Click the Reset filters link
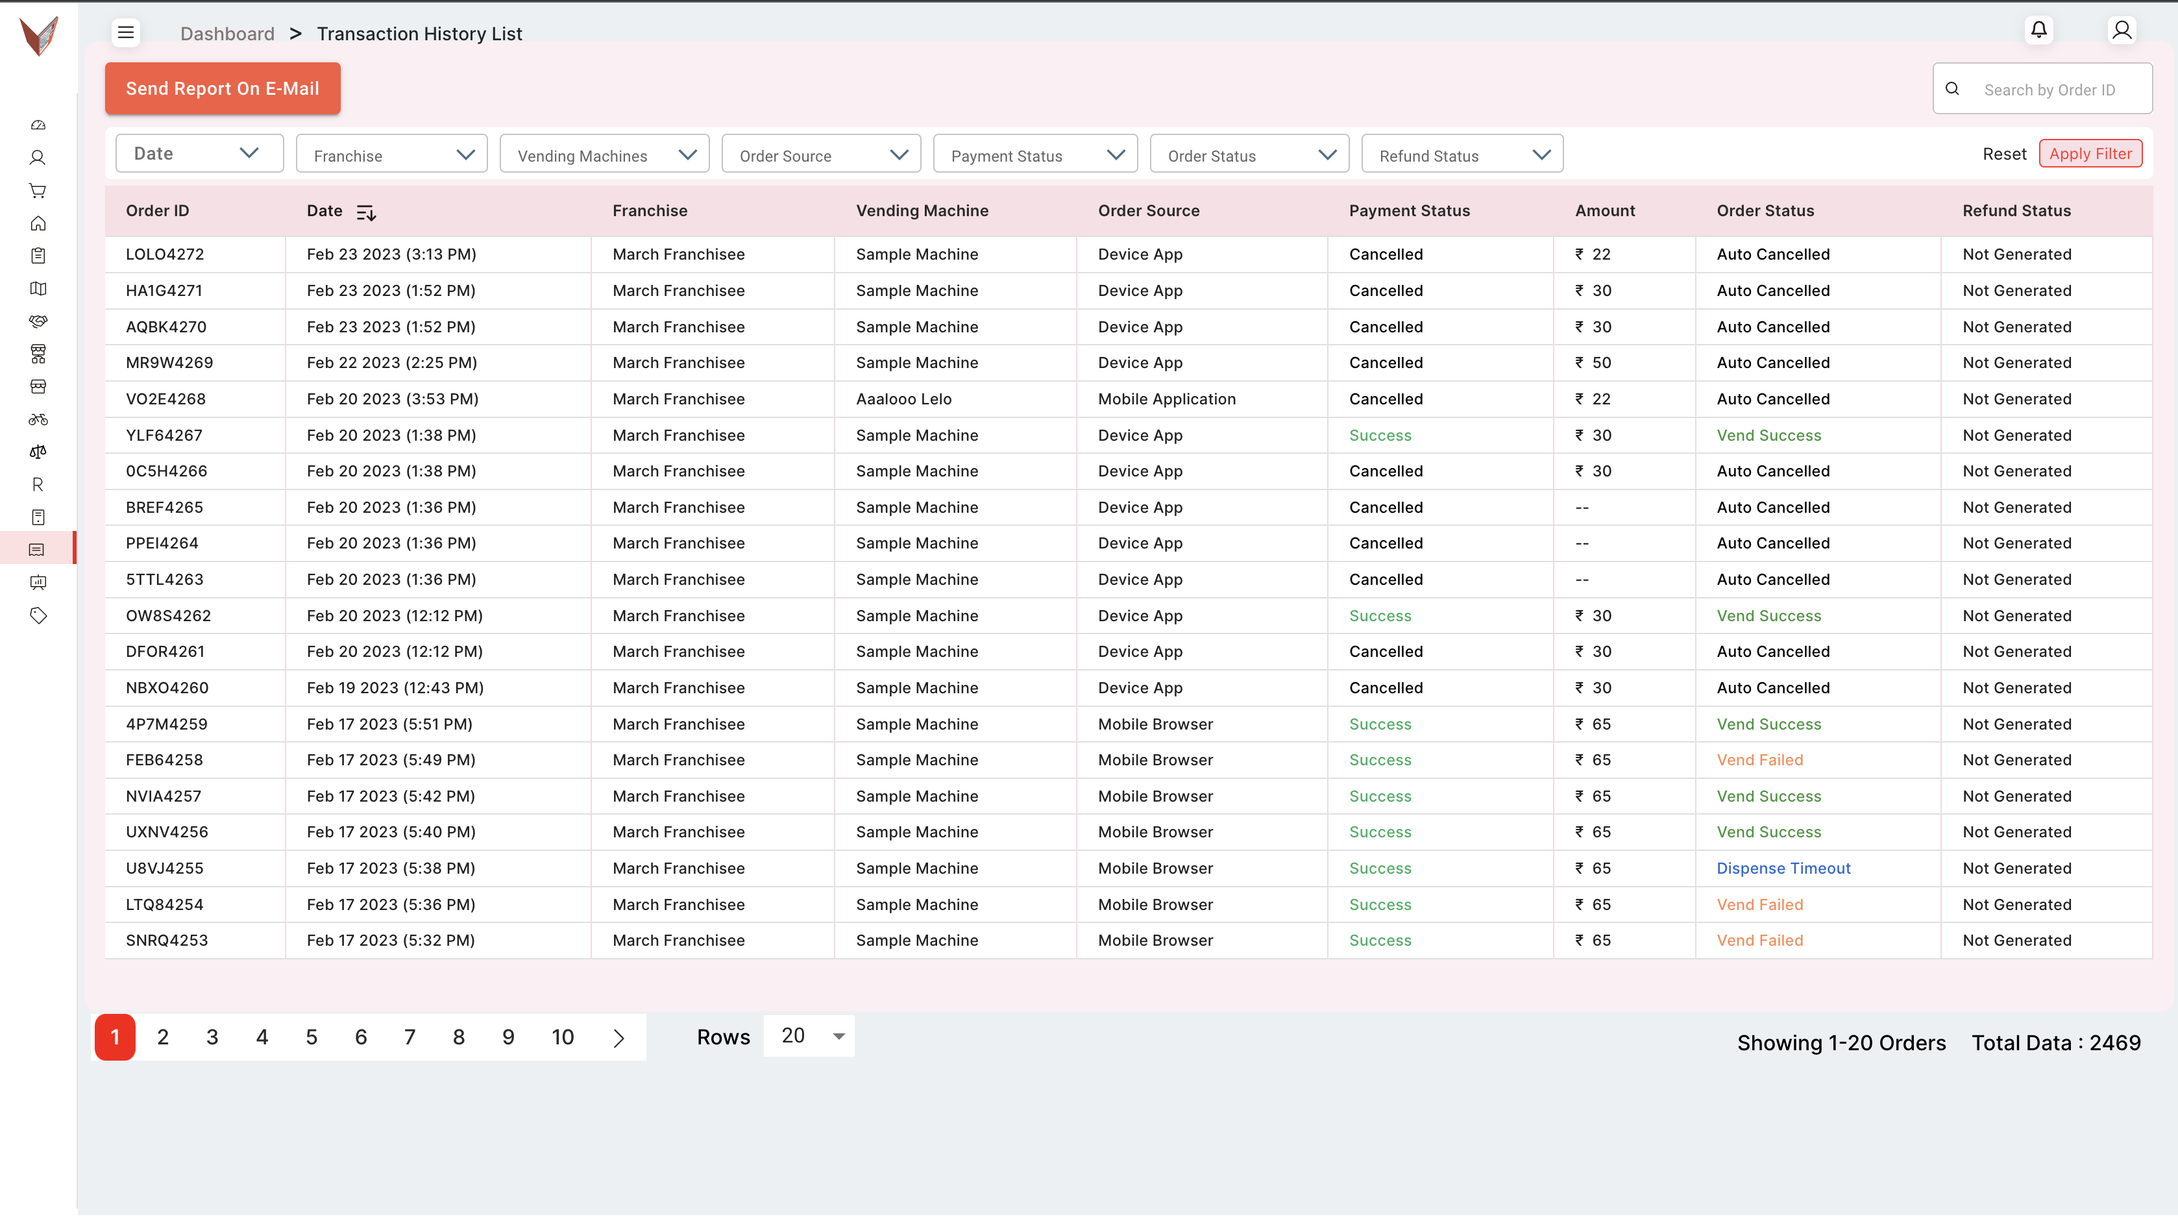 [x=2004, y=154]
